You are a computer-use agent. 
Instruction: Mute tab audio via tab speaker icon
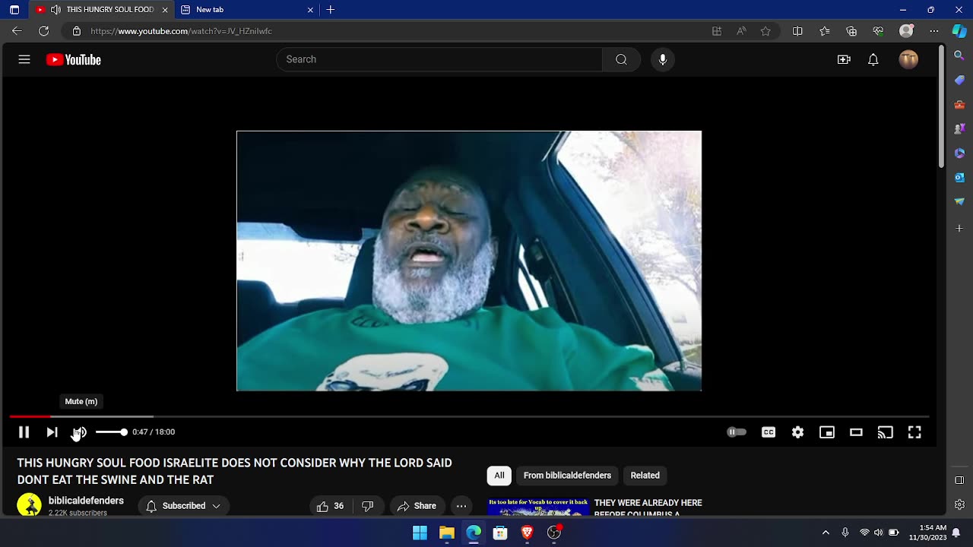pos(55,10)
